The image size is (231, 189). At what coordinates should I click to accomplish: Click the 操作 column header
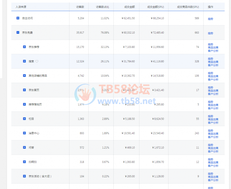210,7
